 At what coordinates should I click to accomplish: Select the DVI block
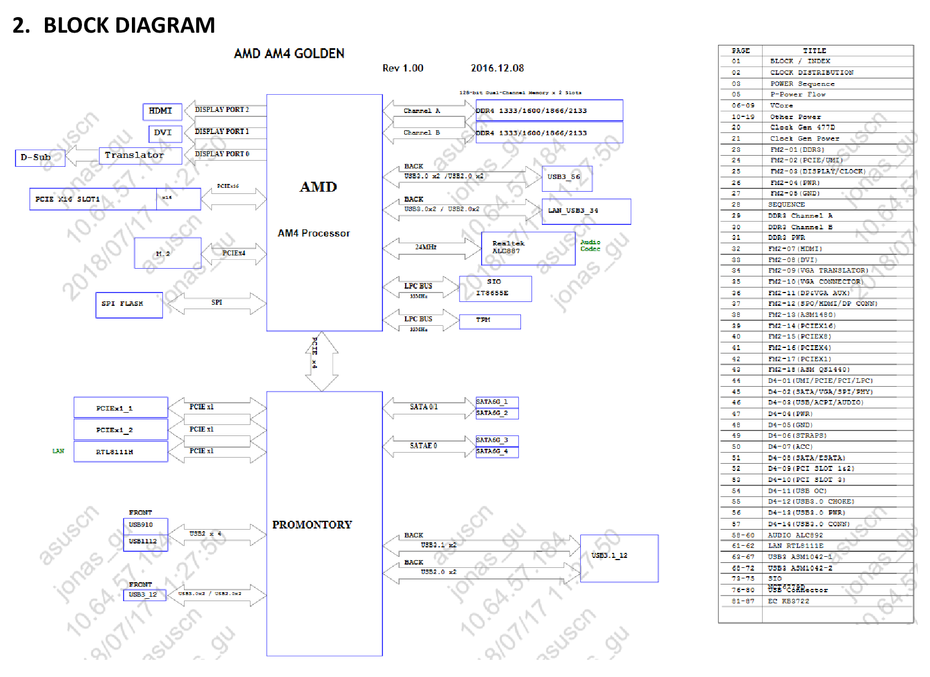point(165,134)
